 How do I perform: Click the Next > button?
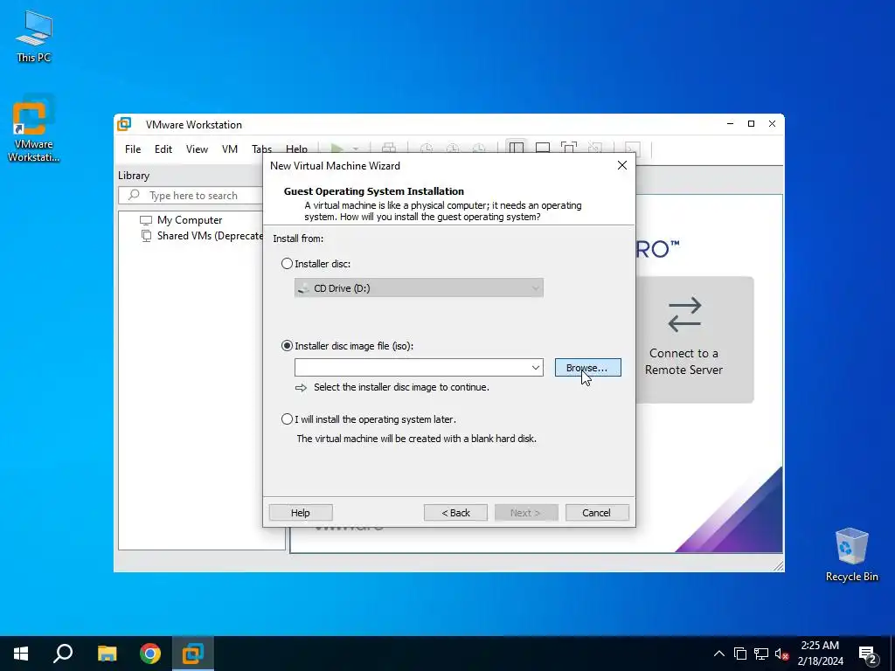pos(525,512)
